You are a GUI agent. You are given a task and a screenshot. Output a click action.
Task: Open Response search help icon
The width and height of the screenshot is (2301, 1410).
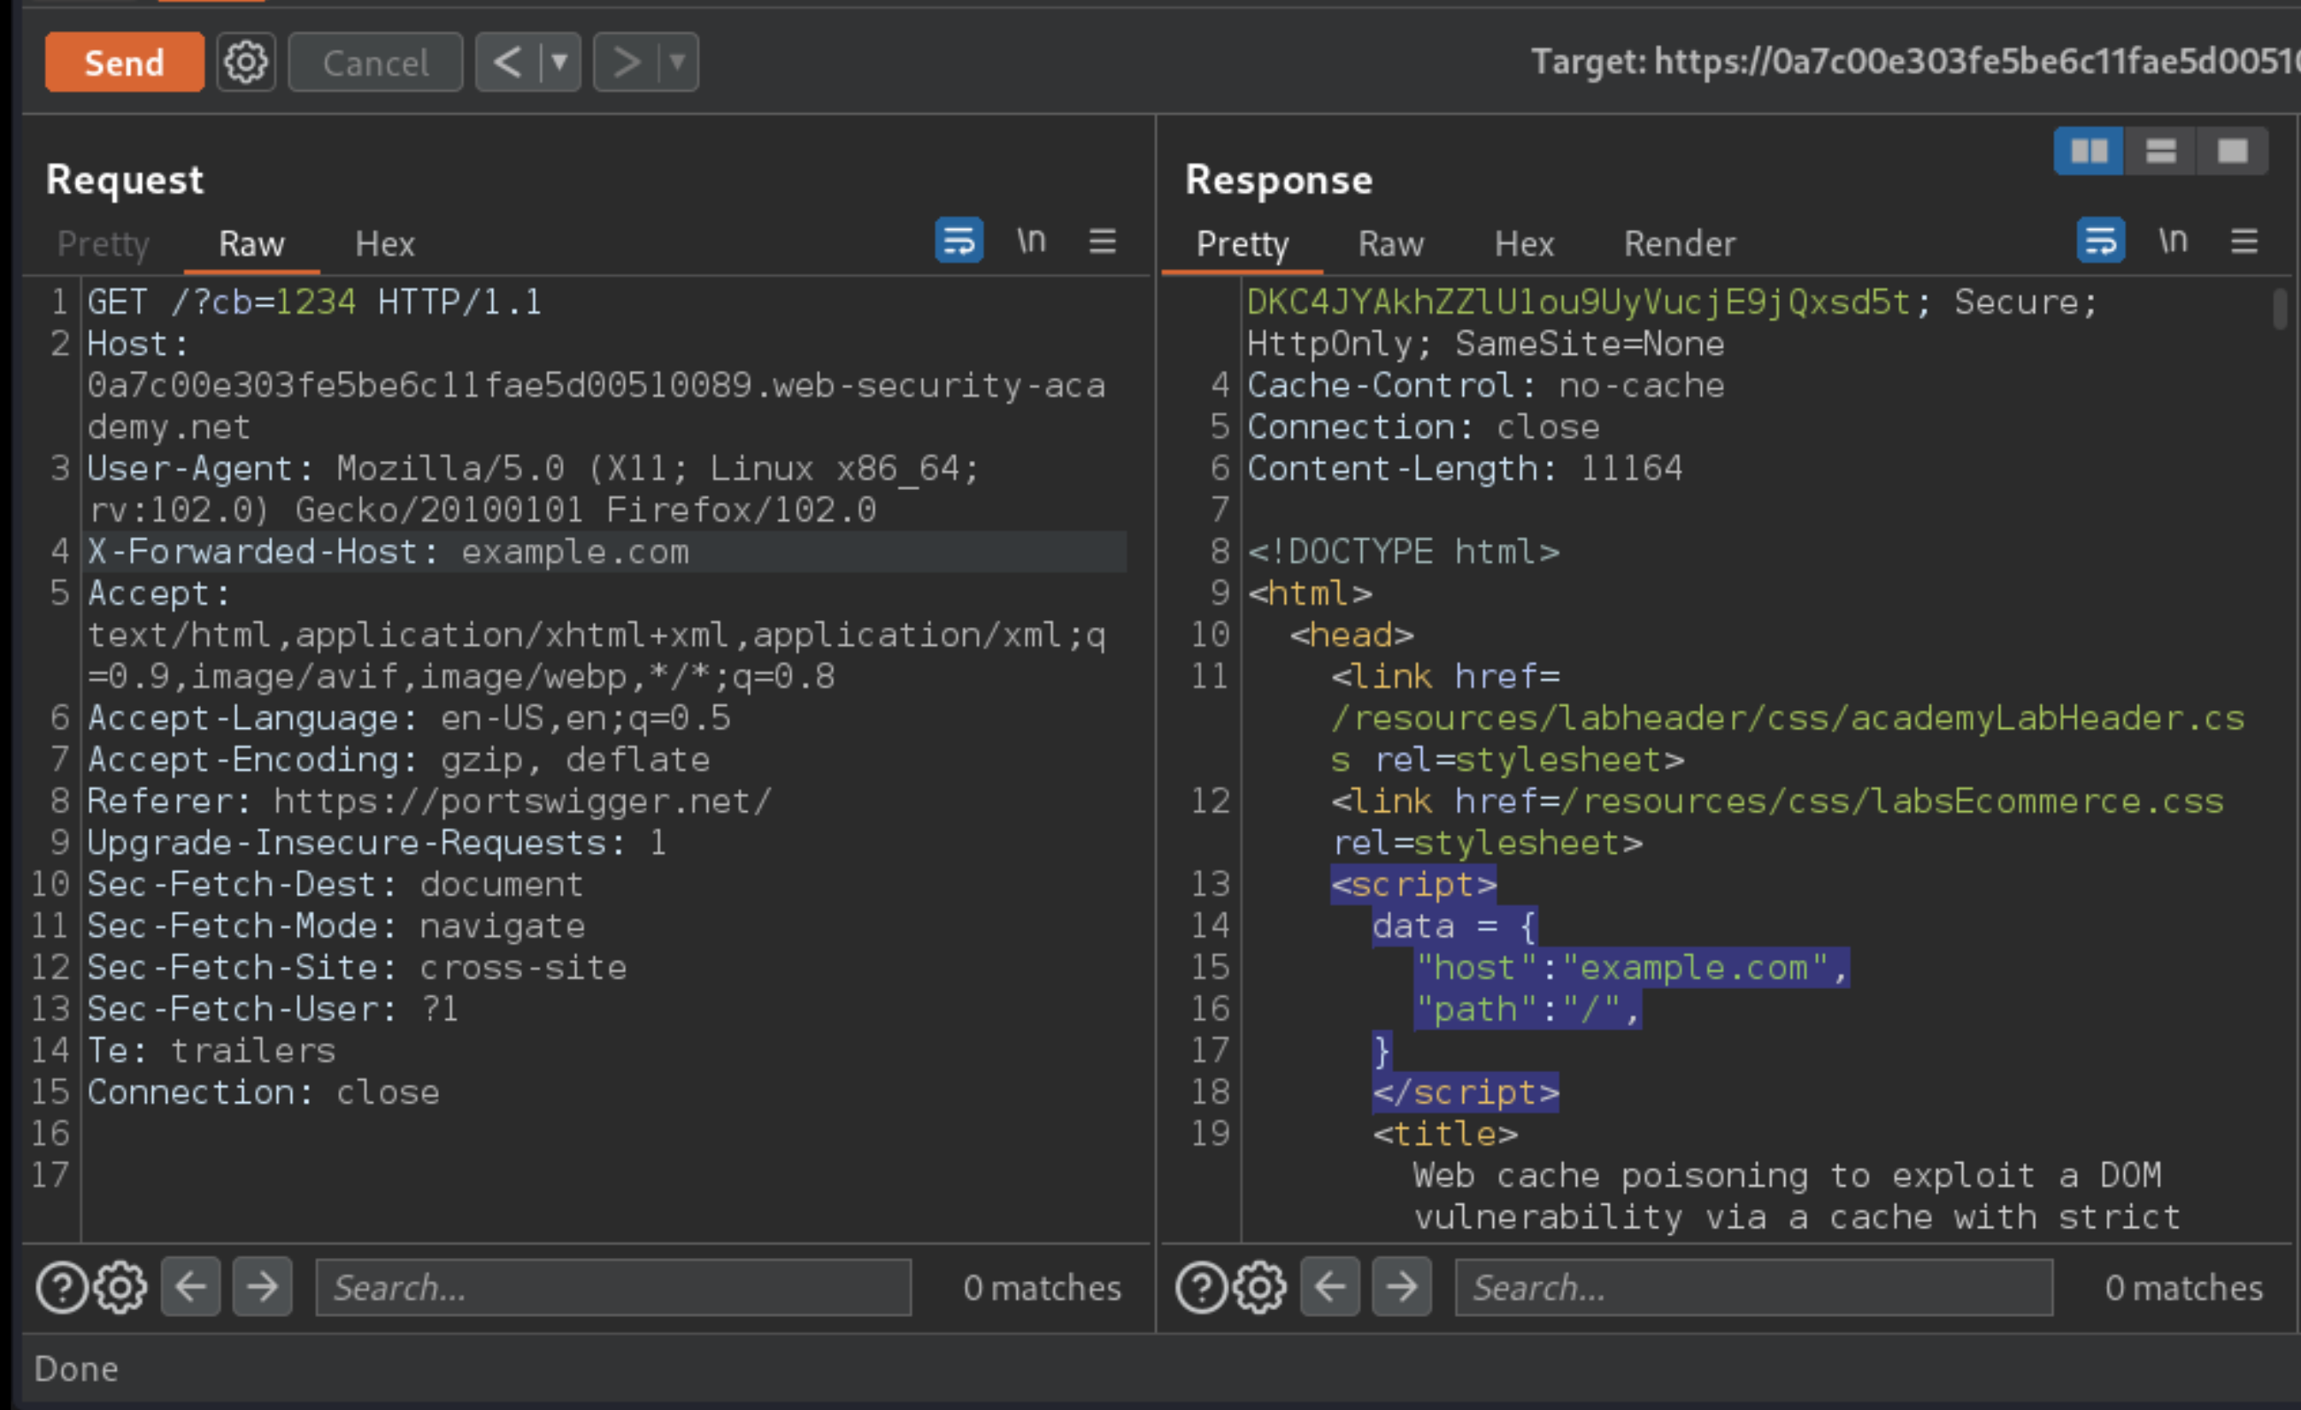click(x=1202, y=1287)
